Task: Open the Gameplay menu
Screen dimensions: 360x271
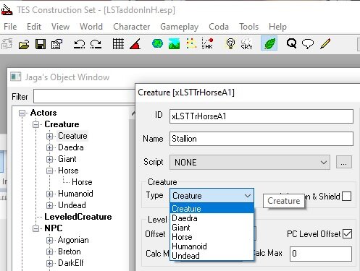Action: coord(179,27)
